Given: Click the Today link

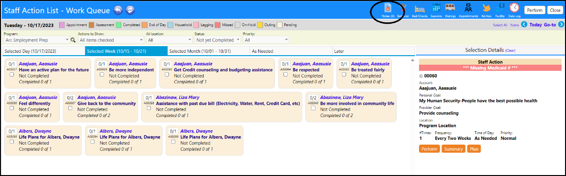Looking at the screenshot, I should click(x=535, y=25).
